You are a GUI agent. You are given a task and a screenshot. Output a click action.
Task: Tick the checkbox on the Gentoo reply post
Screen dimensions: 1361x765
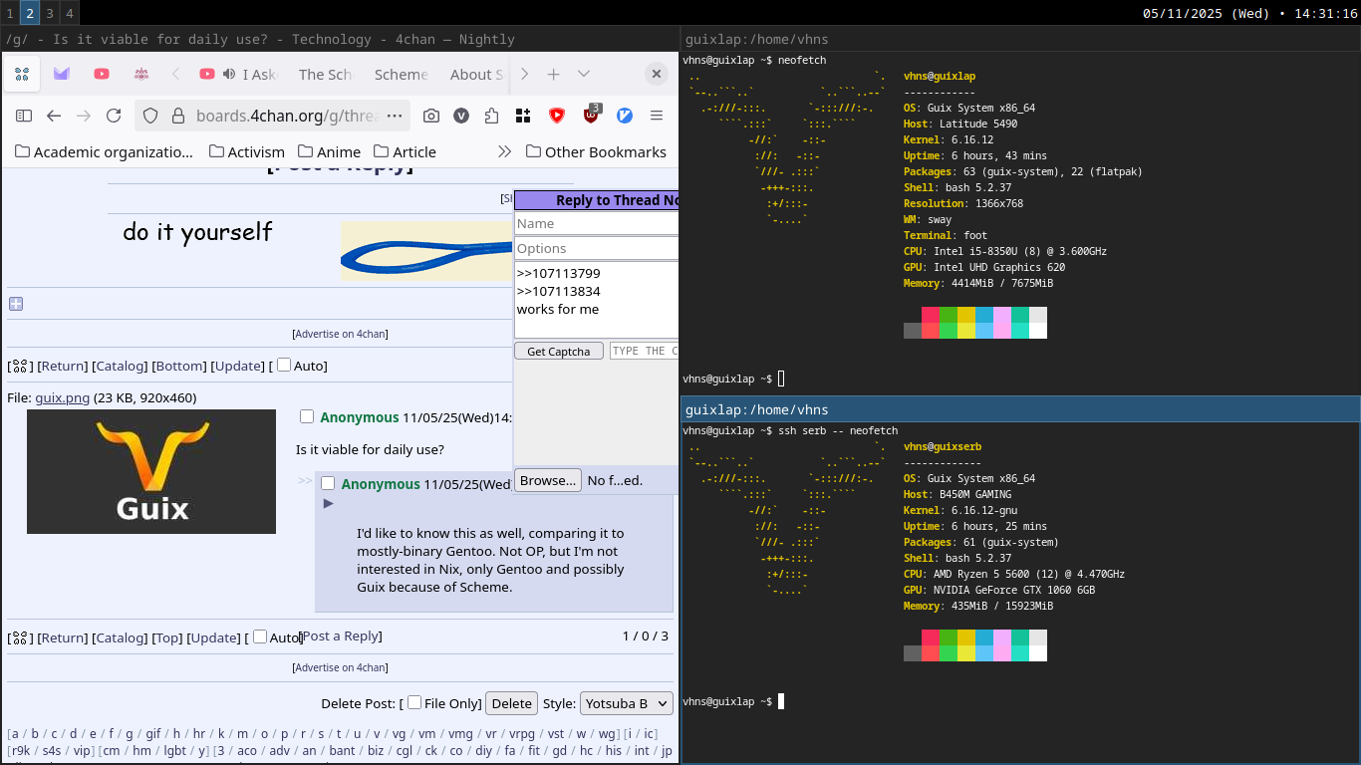pos(328,483)
